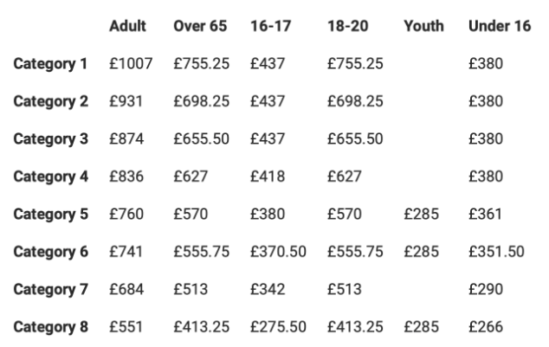Click the £290 Category 7 price
This screenshot has height=347, width=549.
pyautogui.click(x=484, y=289)
